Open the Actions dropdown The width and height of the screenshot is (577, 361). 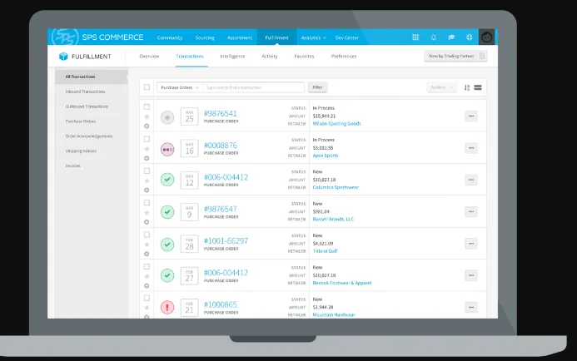pos(441,87)
